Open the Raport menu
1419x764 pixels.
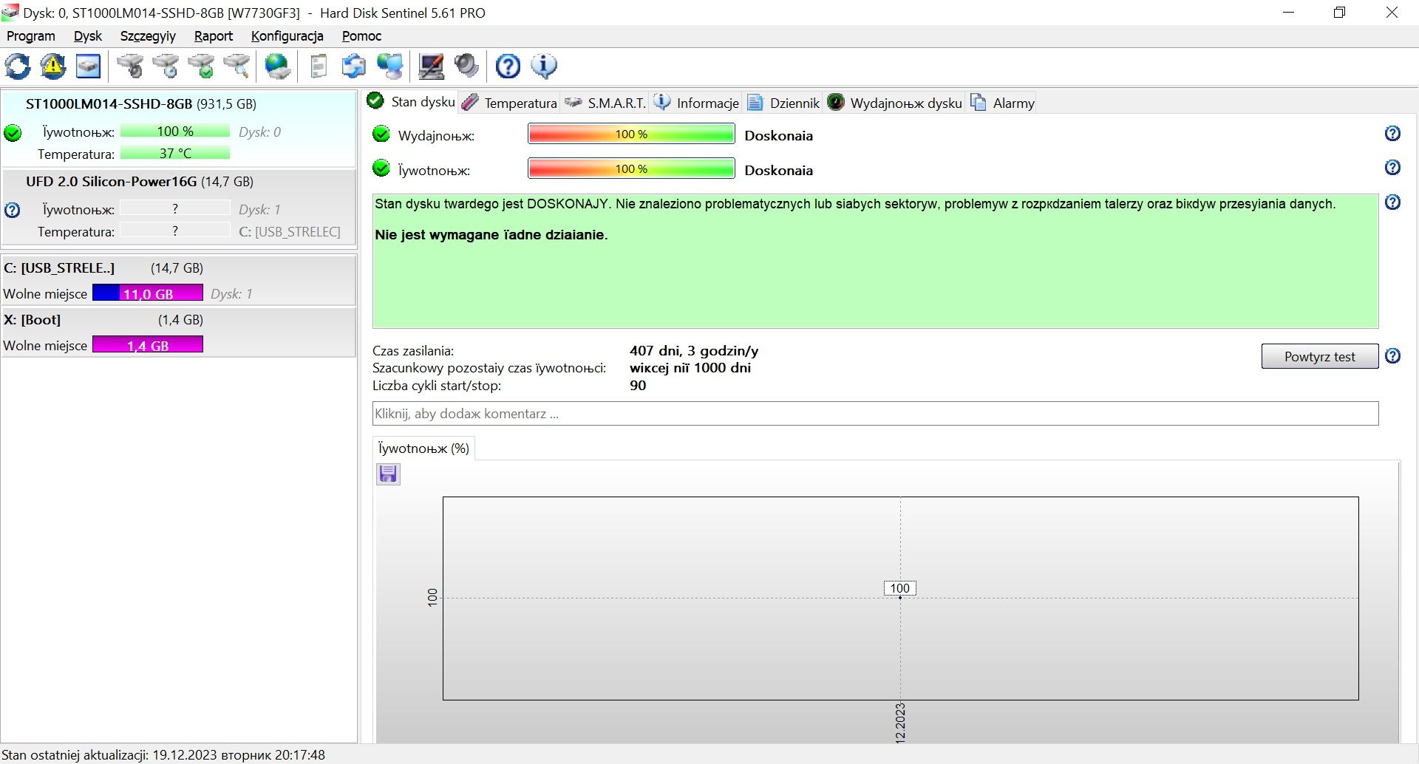coord(213,36)
